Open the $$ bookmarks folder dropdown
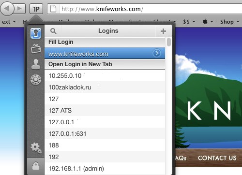242x175 pixels. (x=189, y=22)
